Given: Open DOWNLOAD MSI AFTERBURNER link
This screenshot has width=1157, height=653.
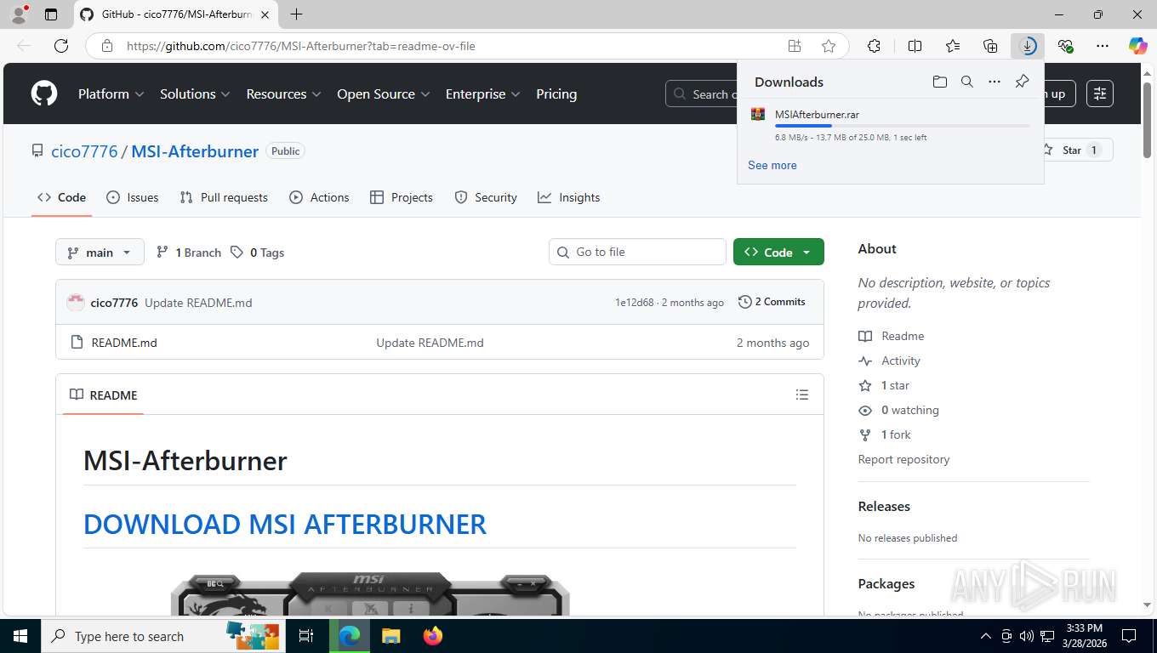Looking at the screenshot, I should pyautogui.click(x=285, y=524).
